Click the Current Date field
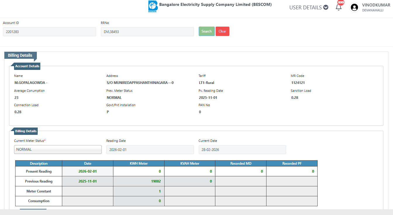Viewport: 393px width, 215px height. click(x=242, y=149)
